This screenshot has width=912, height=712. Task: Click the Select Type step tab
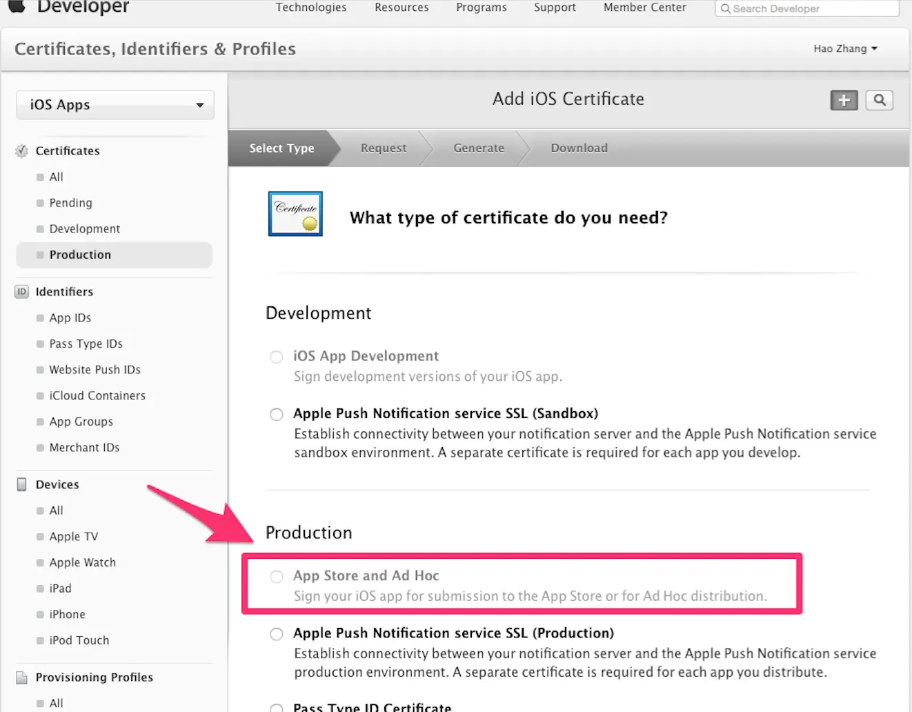point(281,148)
